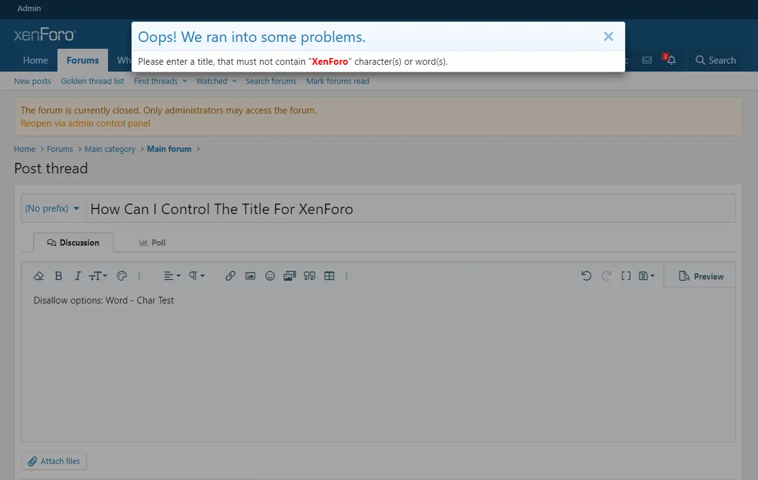Click the Remove formatting eraser icon
Screen dimensions: 758x480
click(39, 276)
